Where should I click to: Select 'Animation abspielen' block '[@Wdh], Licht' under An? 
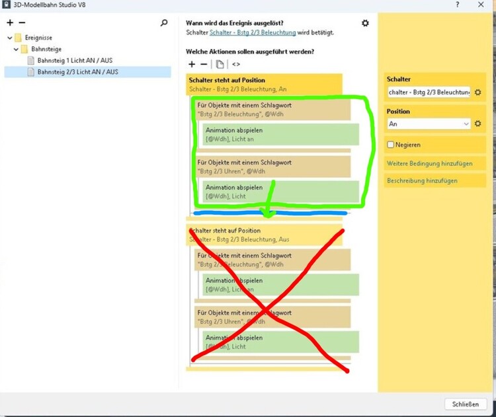(281, 192)
